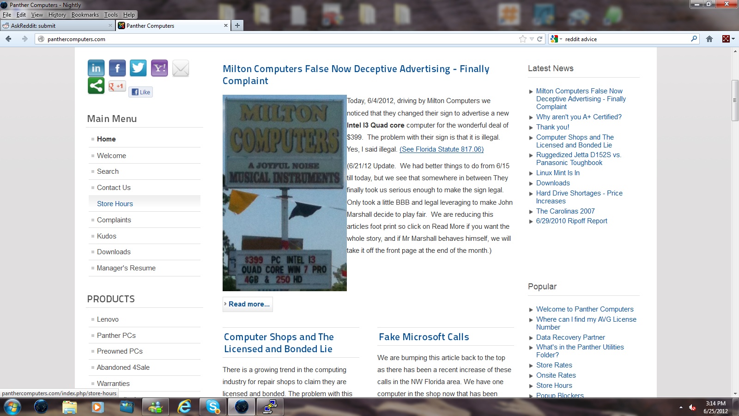Open Store Hours in Main Menu
739x416 pixels.
pyautogui.click(x=115, y=204)
